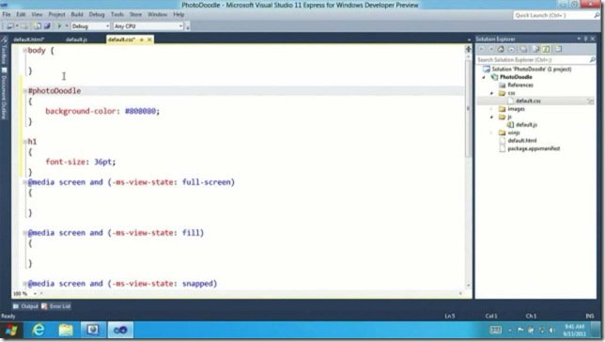Open the Debug configuration dropdown

pyautogui.click(x=91, y=26)
